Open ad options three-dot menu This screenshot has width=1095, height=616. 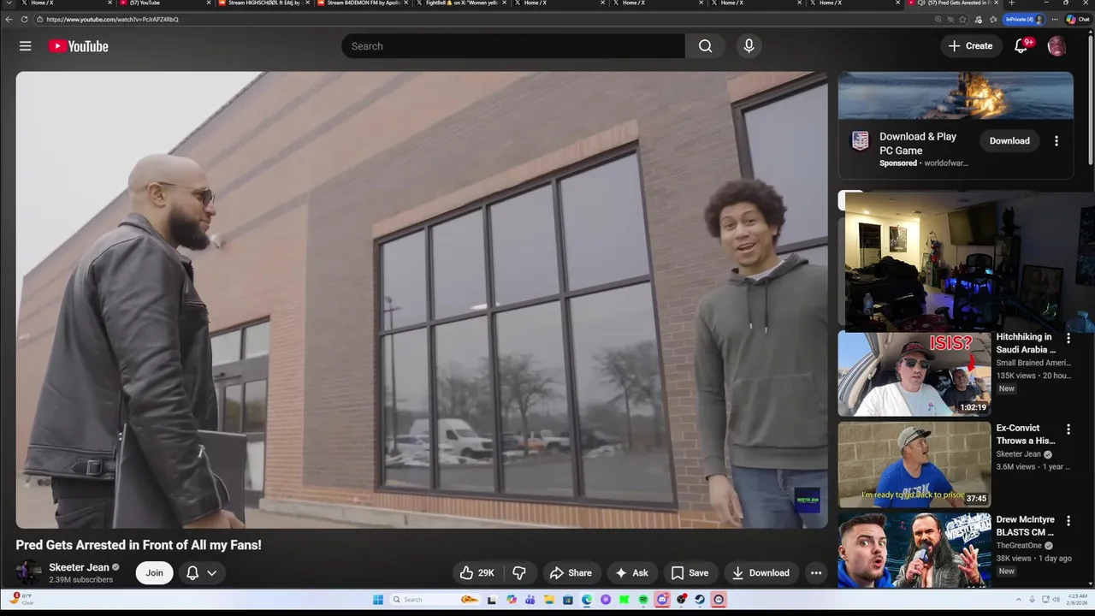[x=1057, y=141]
